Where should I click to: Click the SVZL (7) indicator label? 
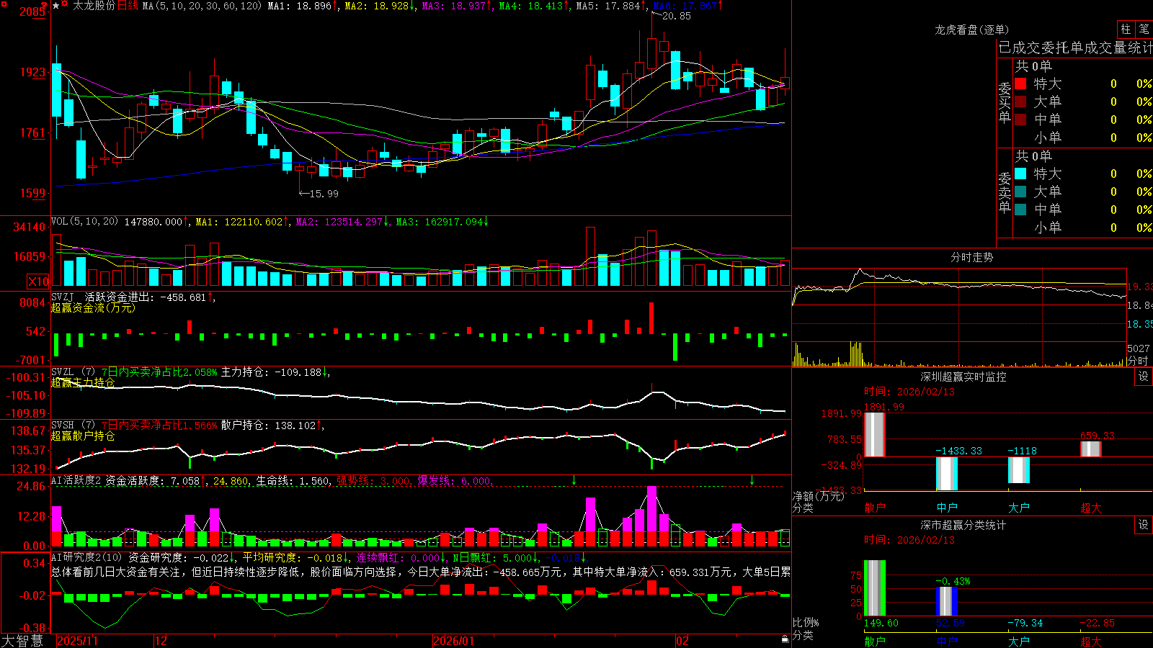[x=73, y=372]
